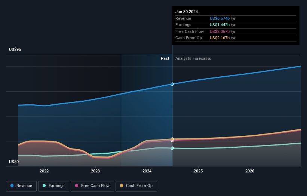Click the blue Revenue data point marker

172,84
